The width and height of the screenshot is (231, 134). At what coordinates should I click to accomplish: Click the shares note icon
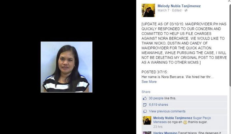click(145, 105)
